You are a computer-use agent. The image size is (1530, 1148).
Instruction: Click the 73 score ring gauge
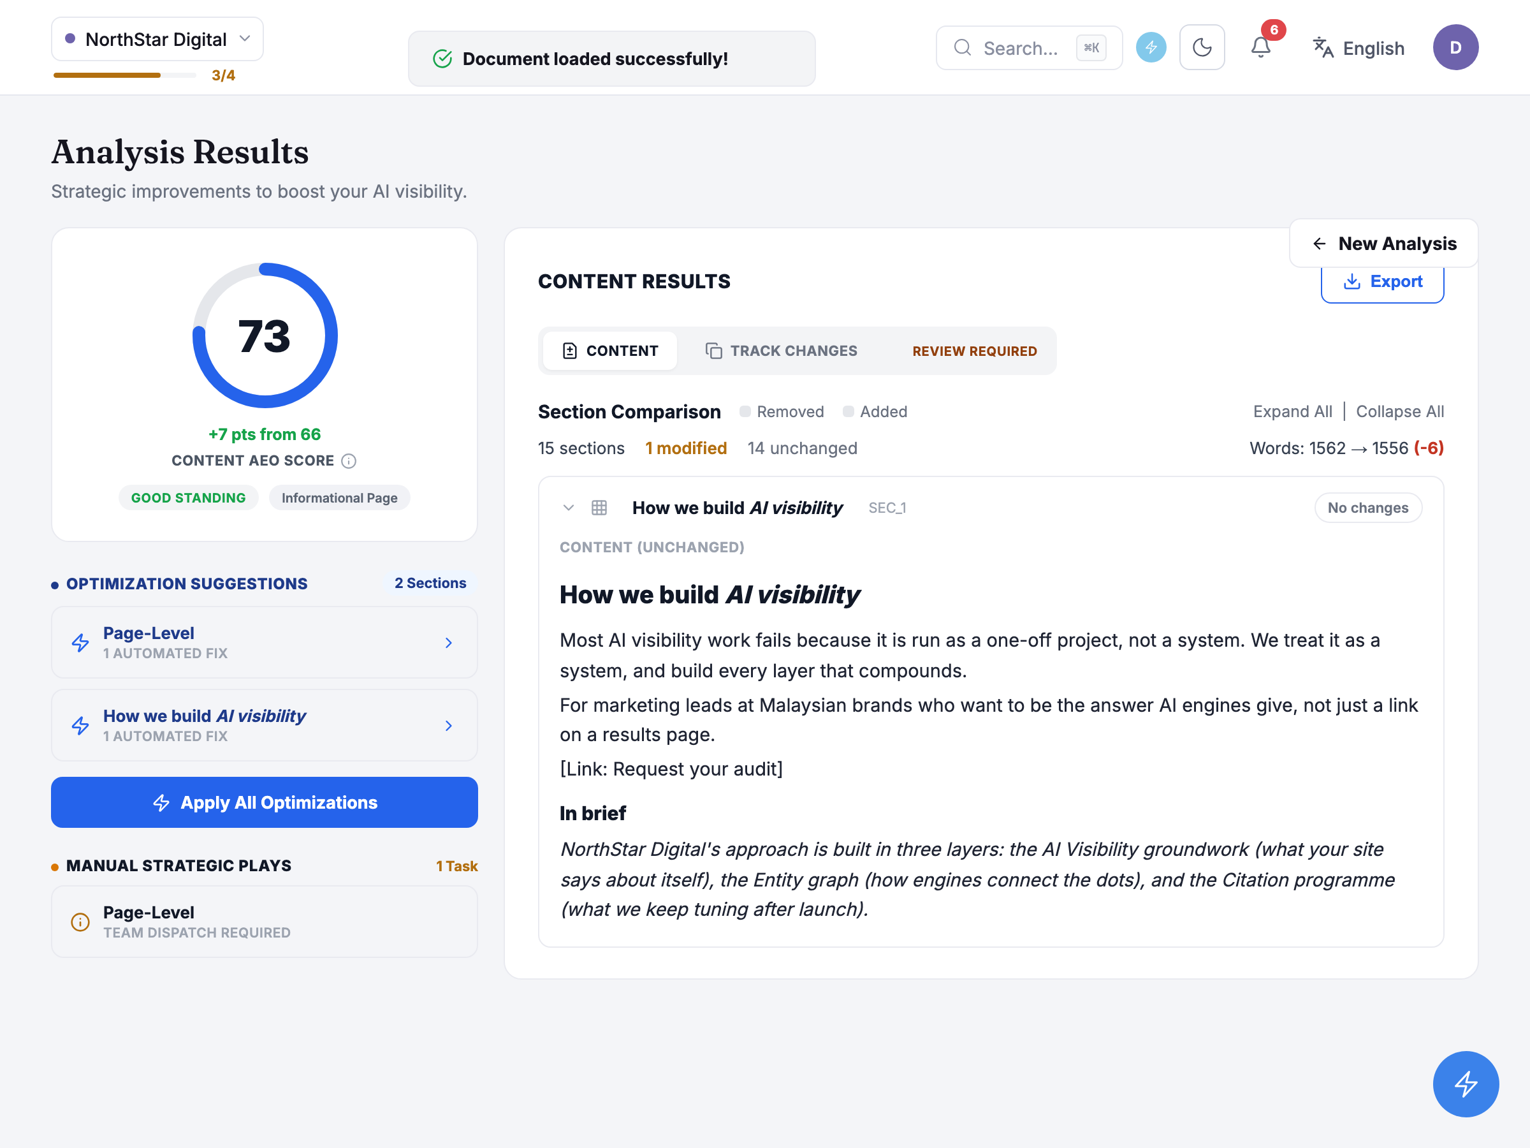coord(265,335)
